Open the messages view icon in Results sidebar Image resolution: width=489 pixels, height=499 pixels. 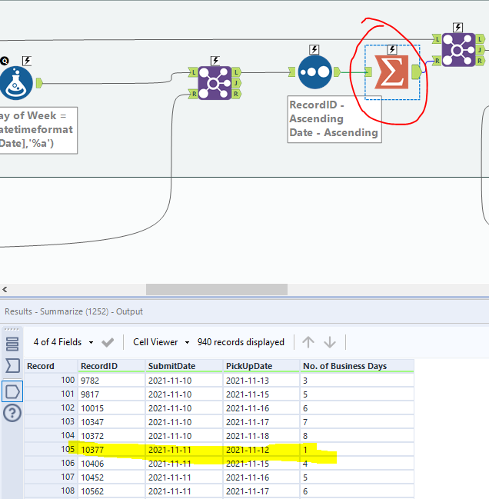[12, 343]
